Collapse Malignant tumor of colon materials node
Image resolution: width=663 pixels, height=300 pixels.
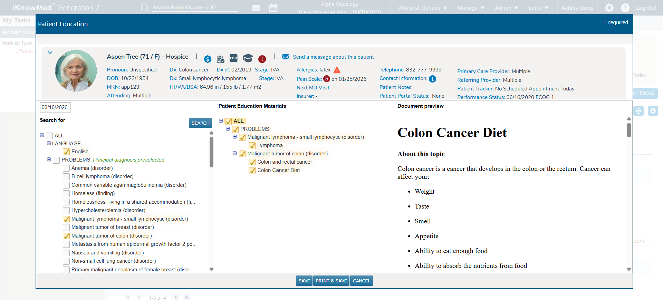point(235,153)
